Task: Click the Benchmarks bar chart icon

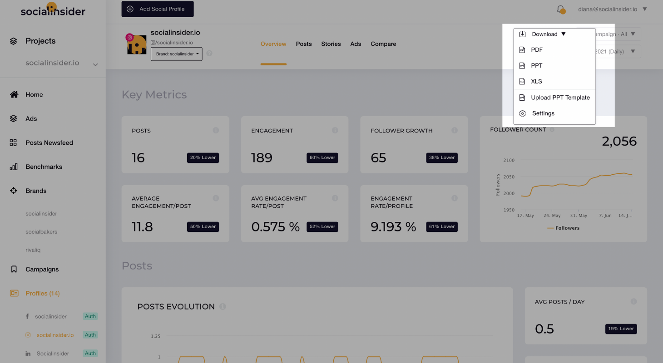Action: point(14,167)
